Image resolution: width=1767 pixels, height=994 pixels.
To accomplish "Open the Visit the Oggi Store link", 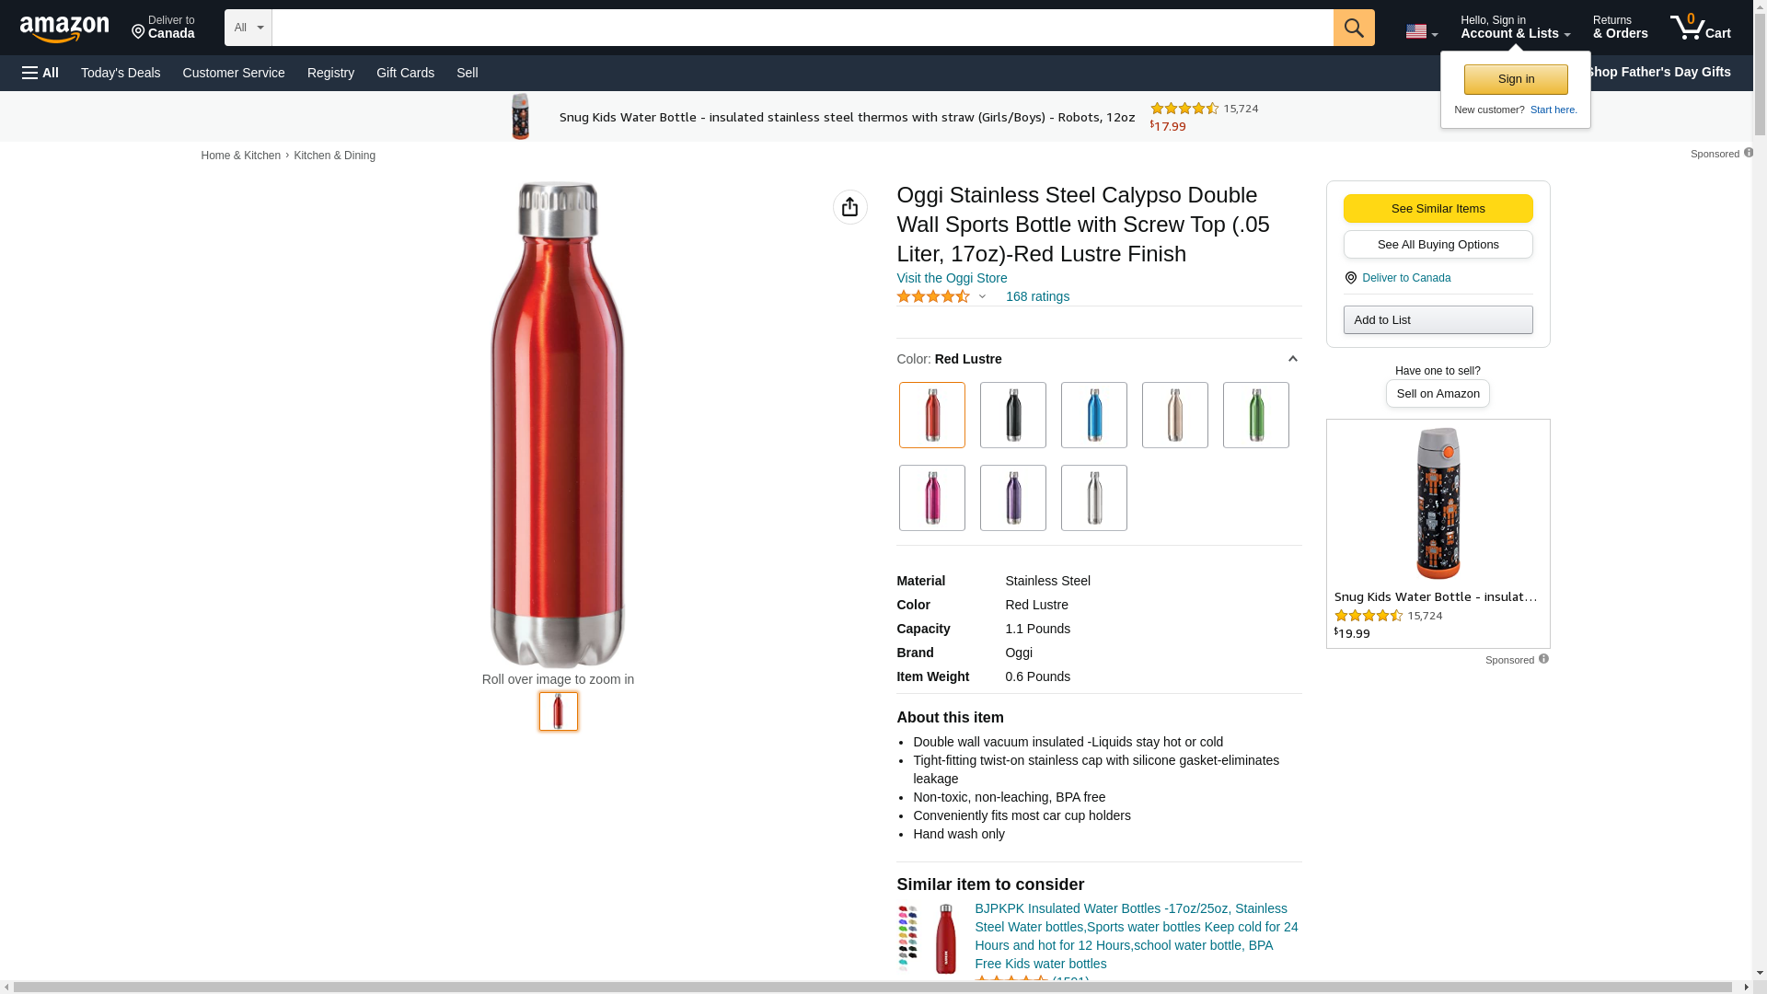I will (952, 278).
